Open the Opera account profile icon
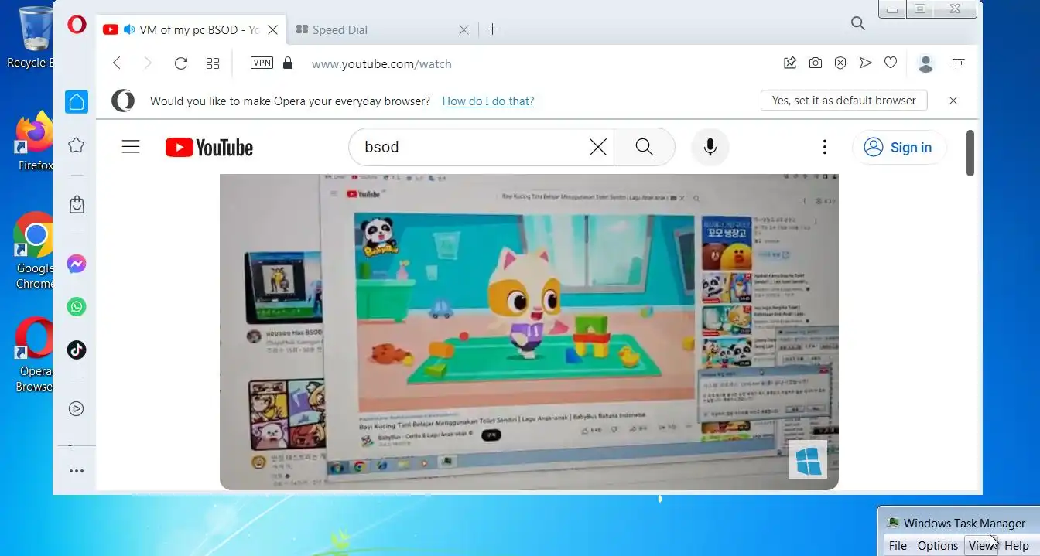 pyautogui.click(x=925, y=63)
